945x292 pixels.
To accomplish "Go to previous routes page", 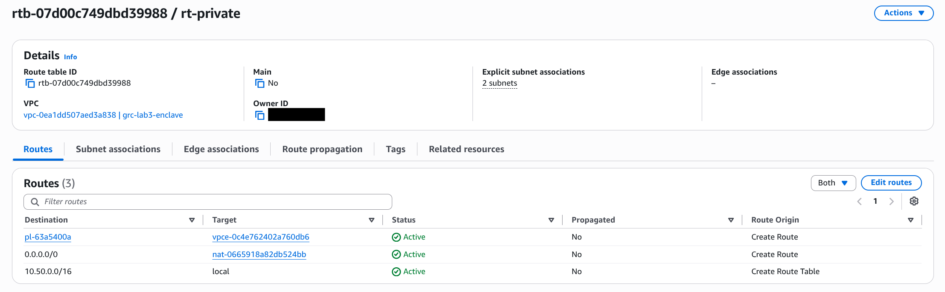I will click(x=859, y=202).
